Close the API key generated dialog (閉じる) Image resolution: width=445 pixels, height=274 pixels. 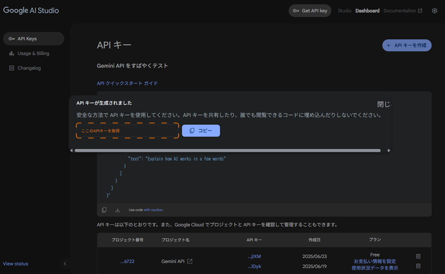[x=384, y=104]
